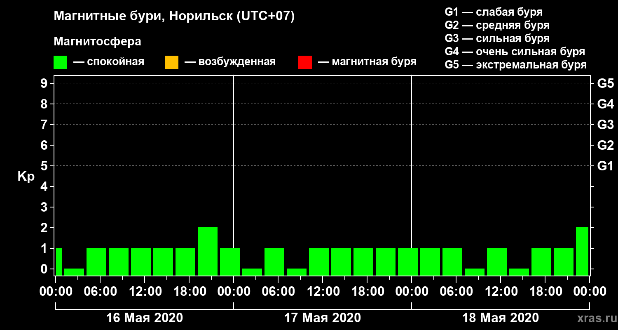Image resolution: width=618 pixels, height=330 pixels.
Task: Click the '06:00' time label under 18 May
Action: click(x=456, y=292)
